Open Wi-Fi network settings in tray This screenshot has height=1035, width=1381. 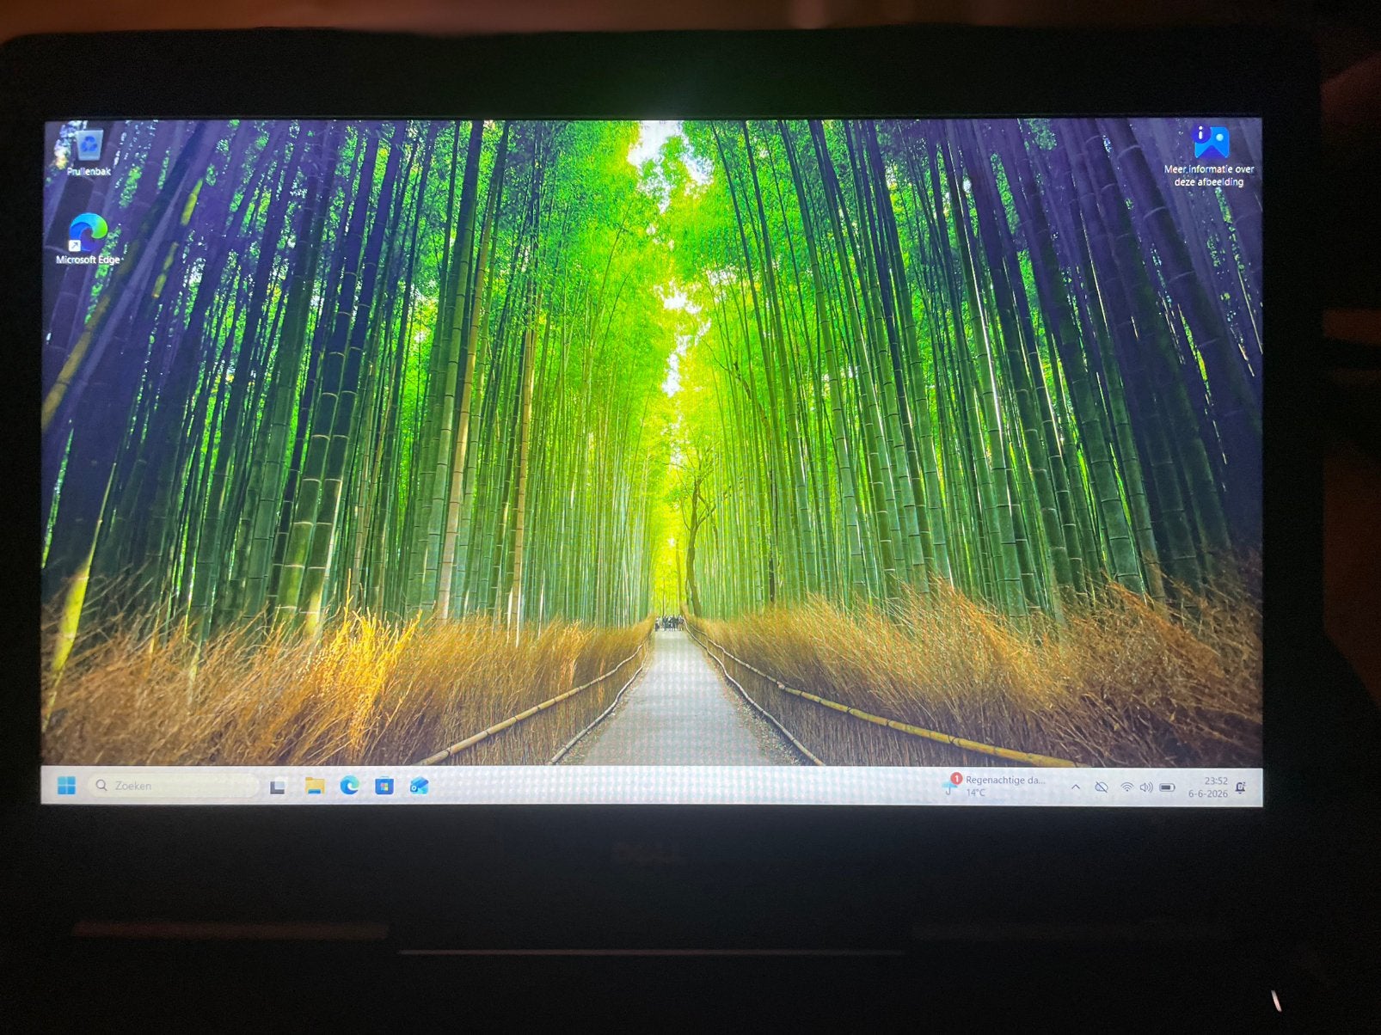coord(1126,787)
